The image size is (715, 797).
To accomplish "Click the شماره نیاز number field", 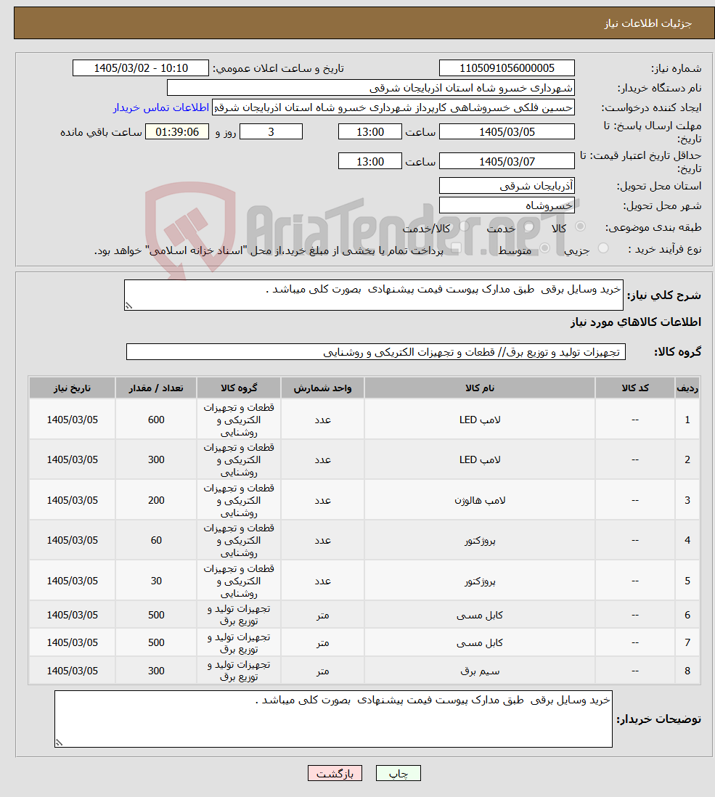I will coord(507,68).
